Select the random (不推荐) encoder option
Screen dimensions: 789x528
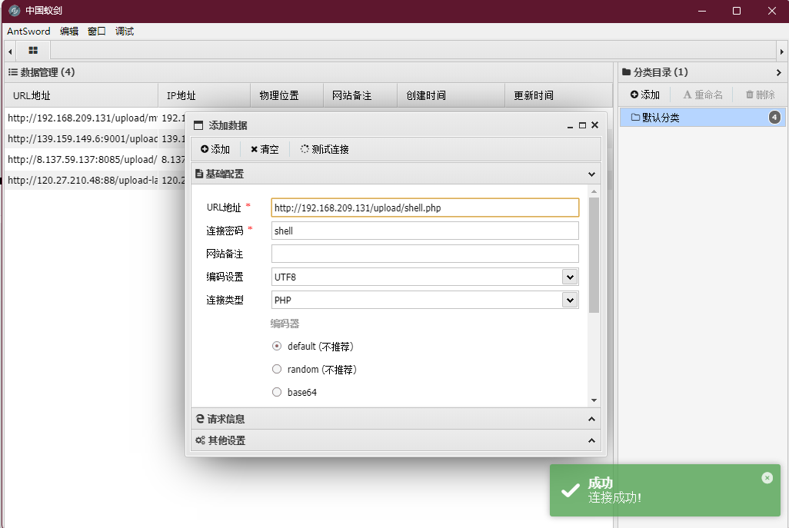[276, 369]
